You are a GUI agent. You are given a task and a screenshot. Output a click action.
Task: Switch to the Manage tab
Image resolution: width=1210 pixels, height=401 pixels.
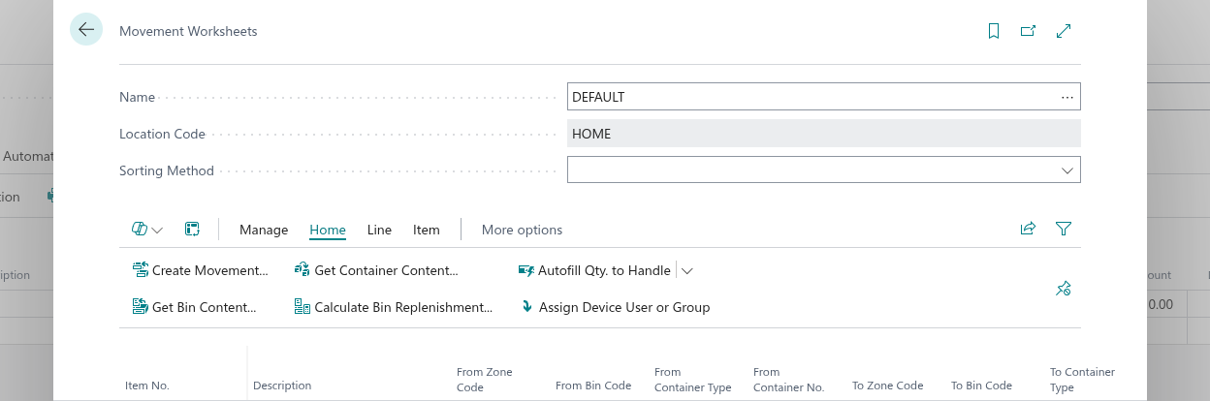point(264,230)
